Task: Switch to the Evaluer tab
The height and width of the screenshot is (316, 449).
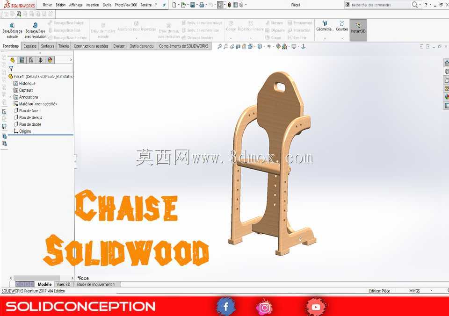Action: 119,46
